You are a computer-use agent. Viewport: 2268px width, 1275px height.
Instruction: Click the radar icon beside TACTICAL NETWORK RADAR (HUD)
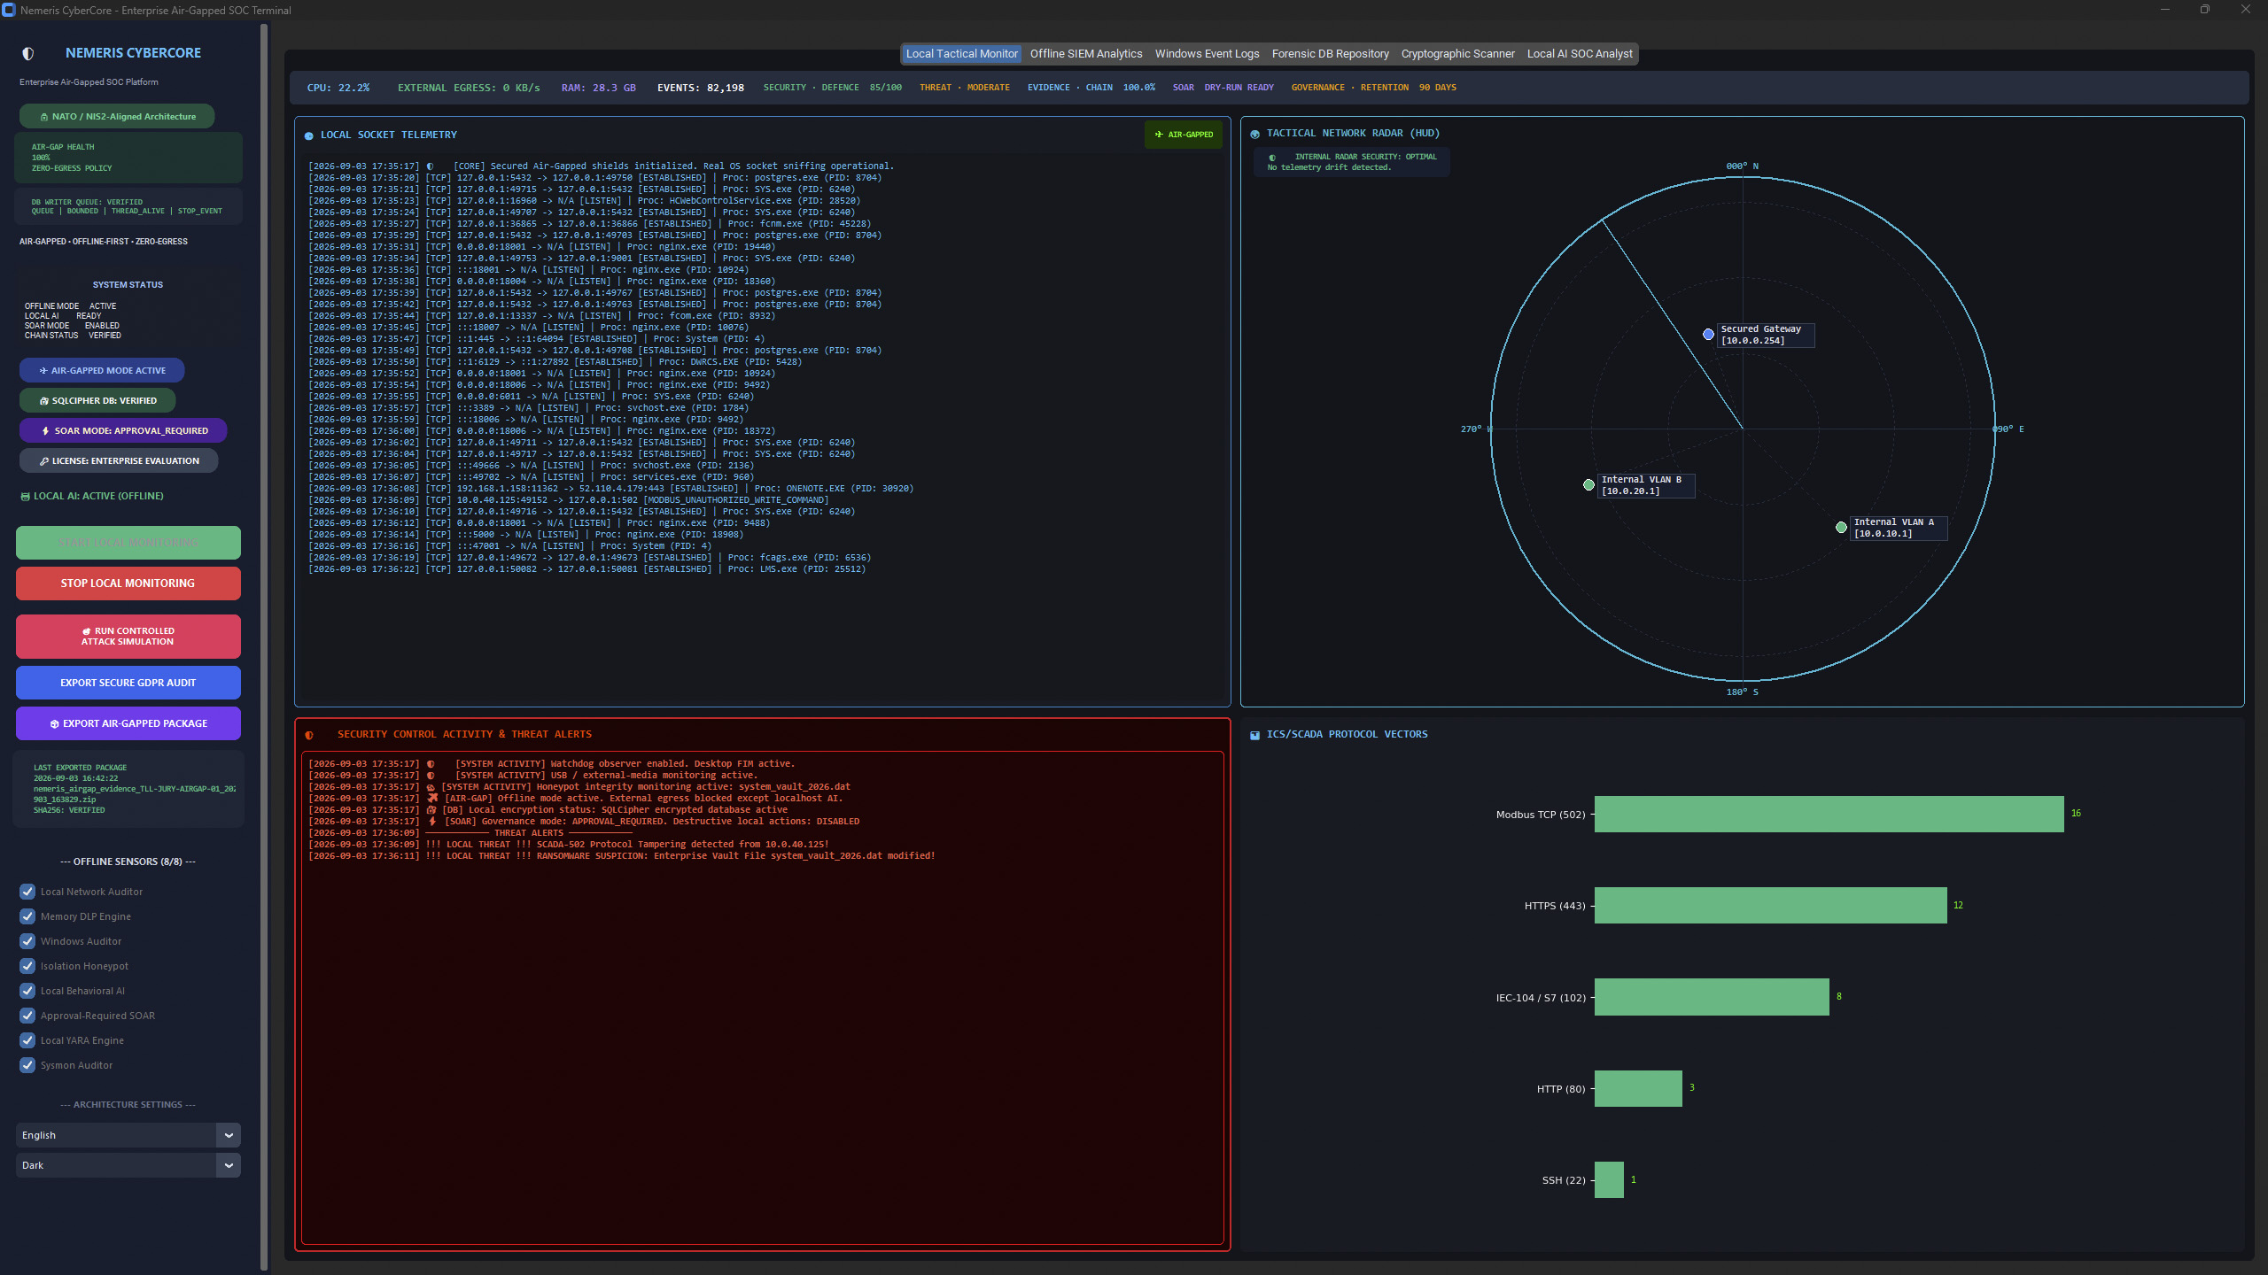click(x=1255, y=134)
